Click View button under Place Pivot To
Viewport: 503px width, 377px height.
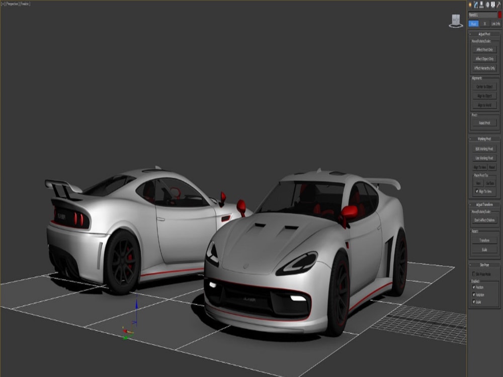tap(478, 183)
